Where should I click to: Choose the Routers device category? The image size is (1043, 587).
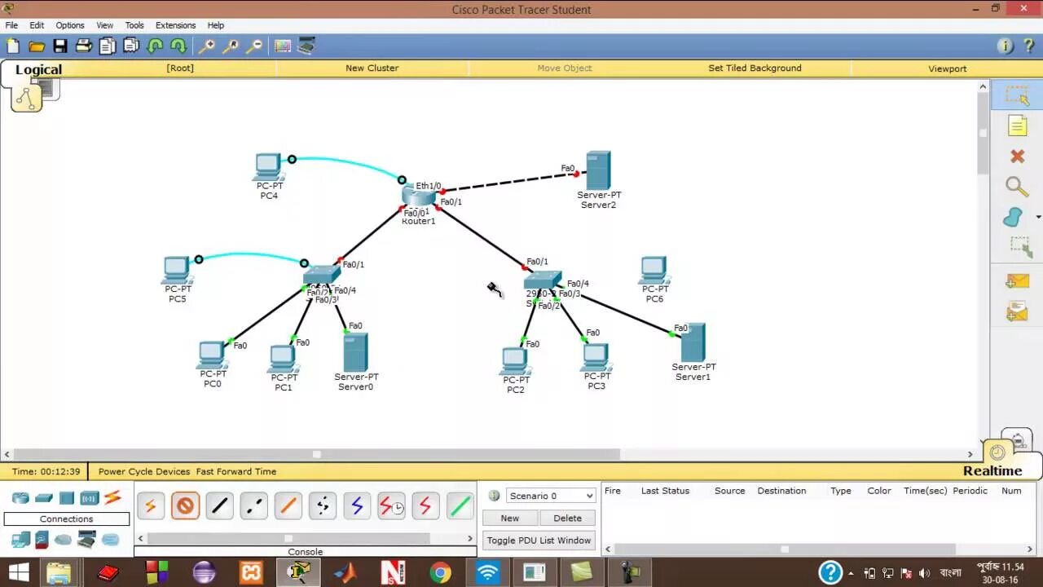click(x=20, y=497)
